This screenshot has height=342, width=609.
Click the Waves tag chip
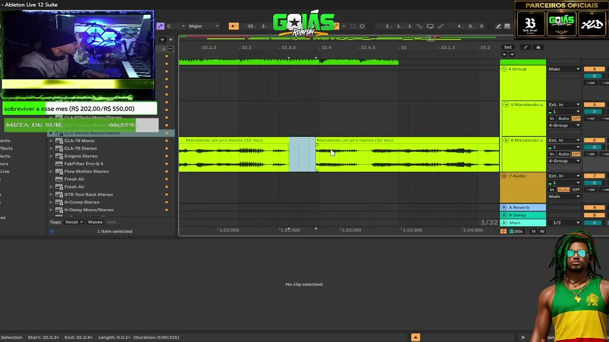[95, 222]
